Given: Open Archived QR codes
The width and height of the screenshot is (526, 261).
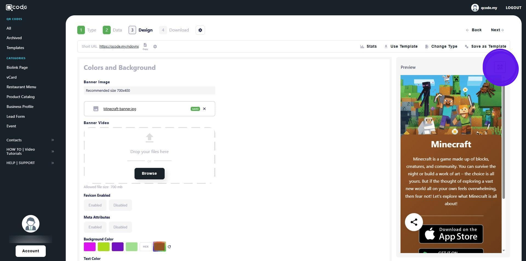Looking at the screenshot, I should coord(14,38).
